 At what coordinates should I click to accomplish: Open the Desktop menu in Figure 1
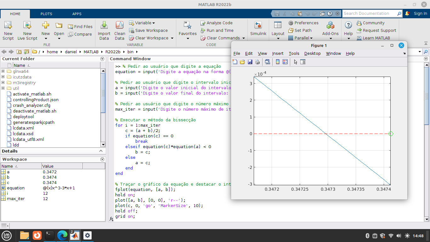click(313, 53)
